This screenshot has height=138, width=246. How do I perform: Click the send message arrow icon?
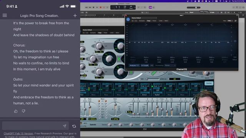[65, 126]
